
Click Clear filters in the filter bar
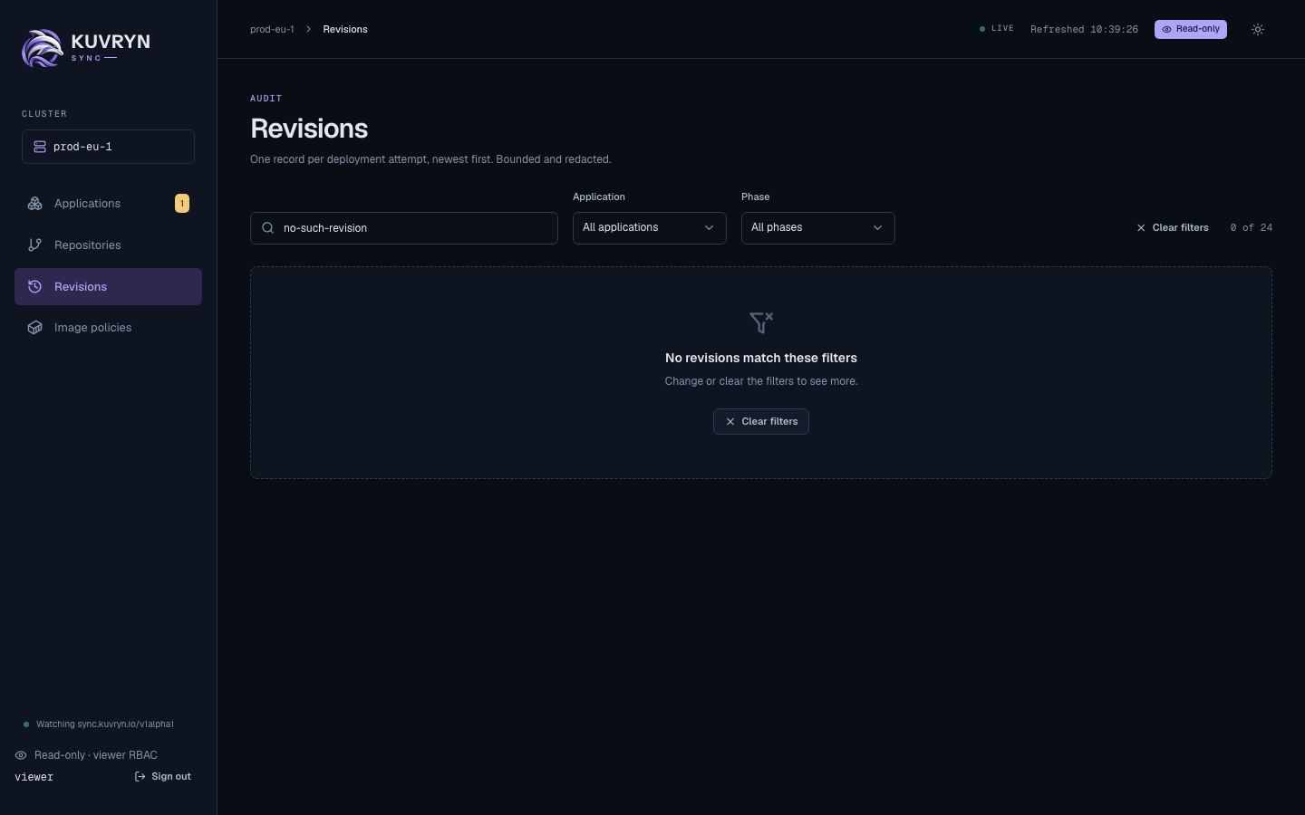tap(1173, 228)
